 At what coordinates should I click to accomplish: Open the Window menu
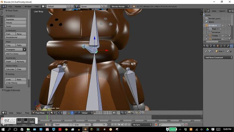28,7
